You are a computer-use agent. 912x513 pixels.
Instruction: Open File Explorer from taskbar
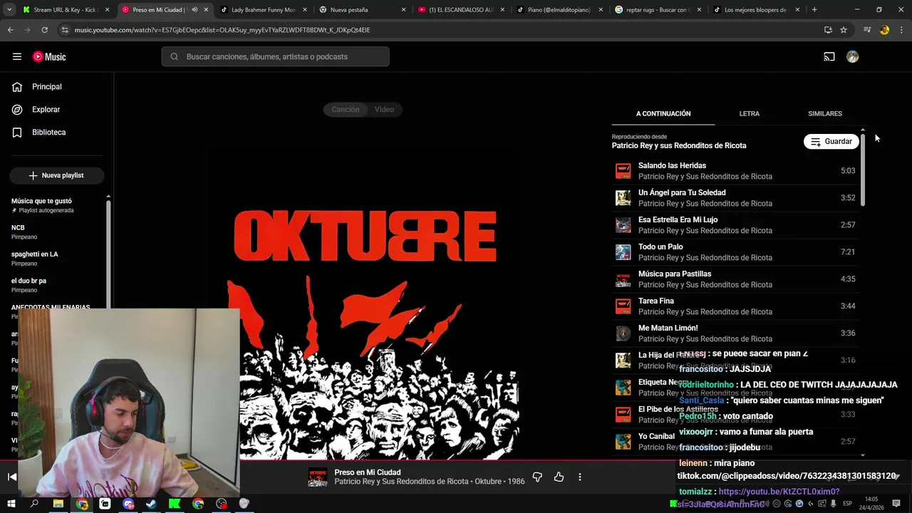coord(58,504)
